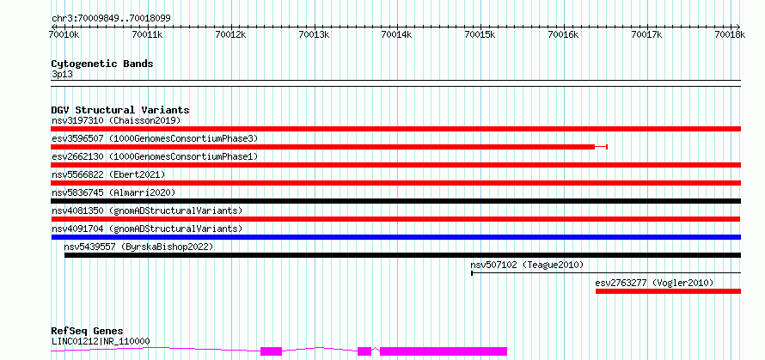The height and width of the screenshot is (360, 765).
Task: Click the red bar under nsv4081350
Action: click(x=396, y=219)
